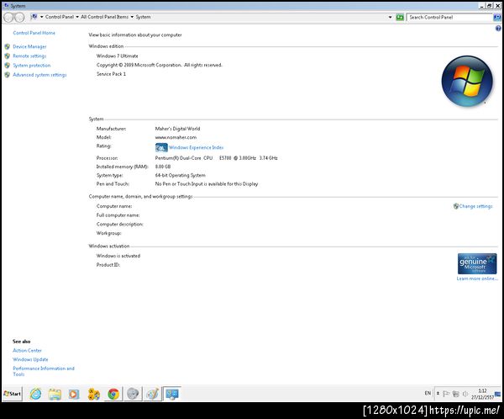
Task: Click the Maher's Digital World manufacturer text
Action: click(x=177, y=129)
